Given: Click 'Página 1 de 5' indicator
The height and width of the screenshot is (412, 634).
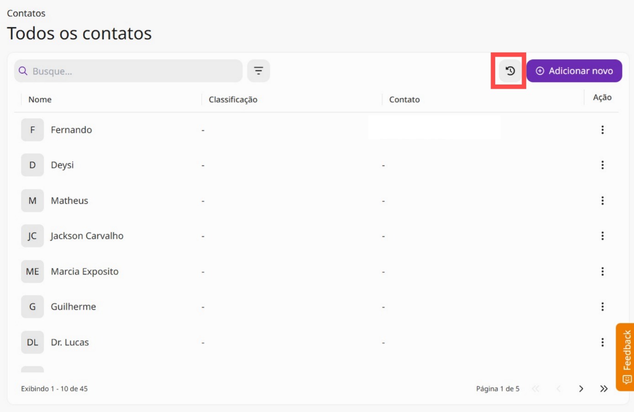Looking at the screenshot, I should 498,389.
